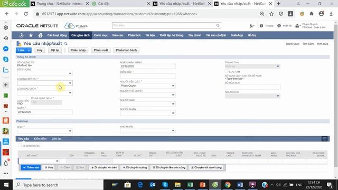Click the magnifier in global search box
The height and width of the screenshot is (190, 338).
tap(218, 26)
